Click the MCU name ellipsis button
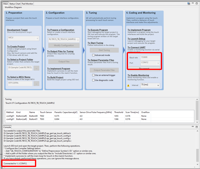 tap(36, 84)
